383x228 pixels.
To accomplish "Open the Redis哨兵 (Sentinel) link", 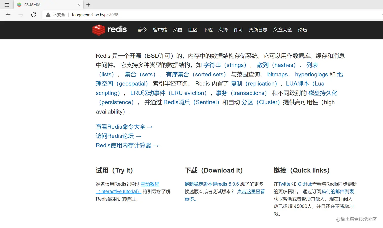I will click(x=191, y=102).
